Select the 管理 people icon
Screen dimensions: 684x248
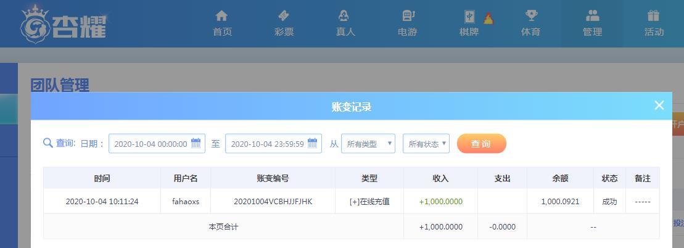click(592, 16)
